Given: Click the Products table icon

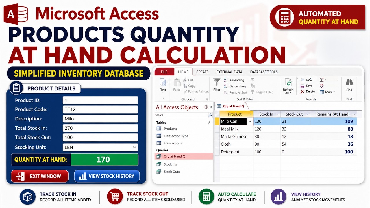Looking at the screenshot, I should [159, 129].
